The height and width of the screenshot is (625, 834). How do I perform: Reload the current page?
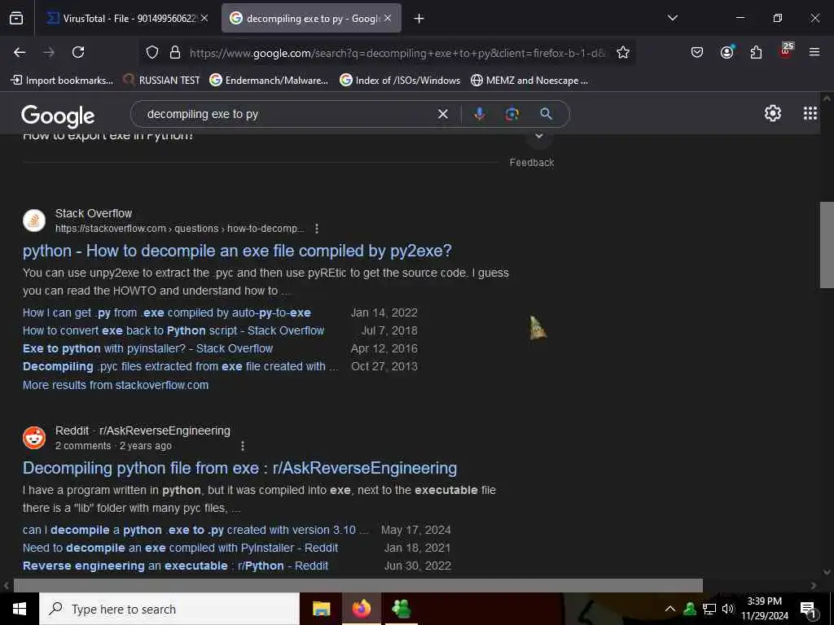coord(78,52)
